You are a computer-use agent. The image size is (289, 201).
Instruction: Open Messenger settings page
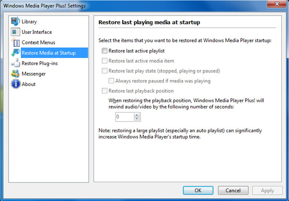(x=34, y=74)
